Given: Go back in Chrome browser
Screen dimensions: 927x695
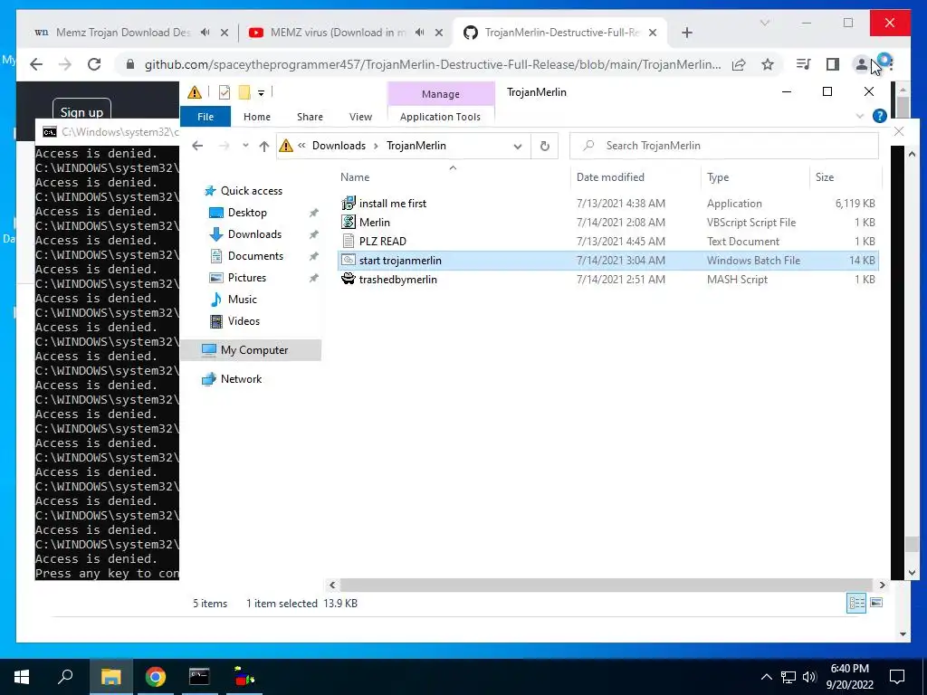Looking at the screenshot, I should (x=36, y=64).
